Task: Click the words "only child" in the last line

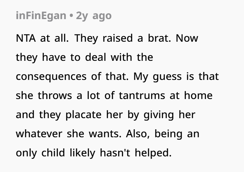Action: pyautogui.click(x=40, y=153)
